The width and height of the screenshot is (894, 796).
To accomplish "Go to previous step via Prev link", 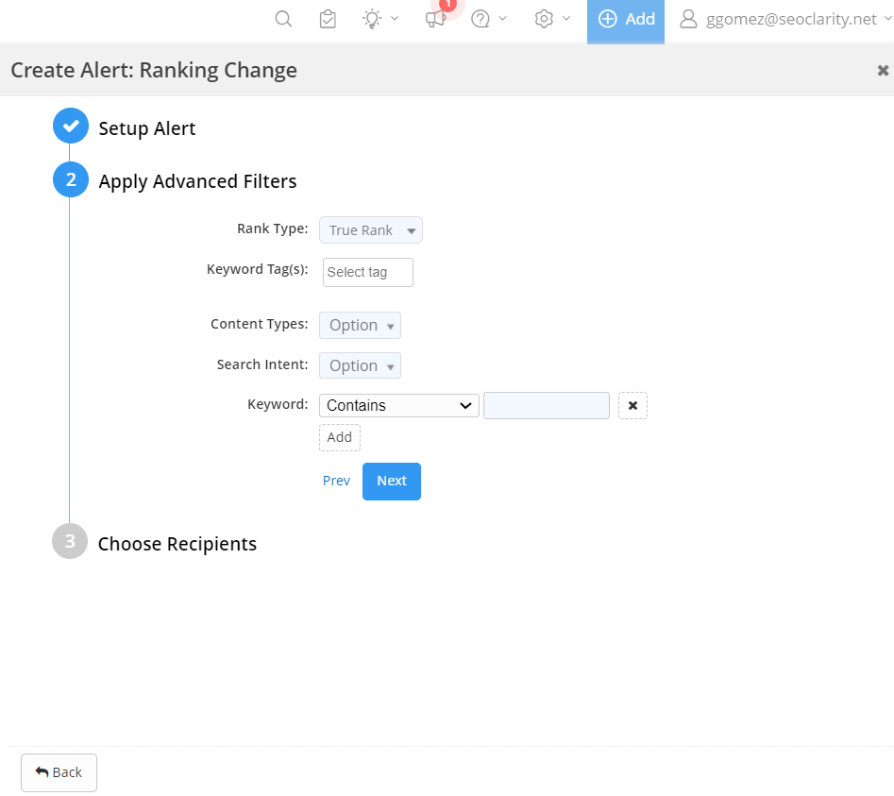I will click(x=336, y=481).
